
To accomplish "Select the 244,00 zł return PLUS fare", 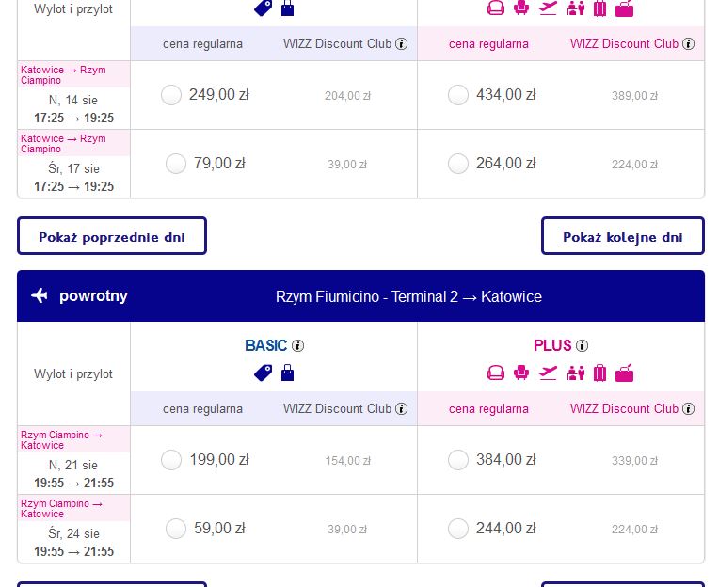I will [x=458, y=529].
